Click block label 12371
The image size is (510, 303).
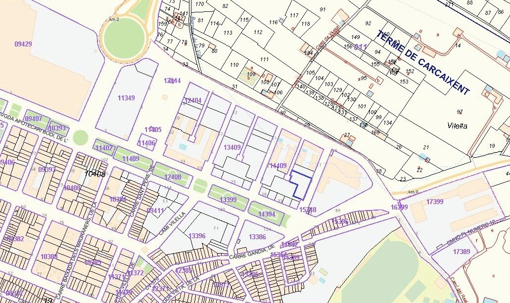161,288
